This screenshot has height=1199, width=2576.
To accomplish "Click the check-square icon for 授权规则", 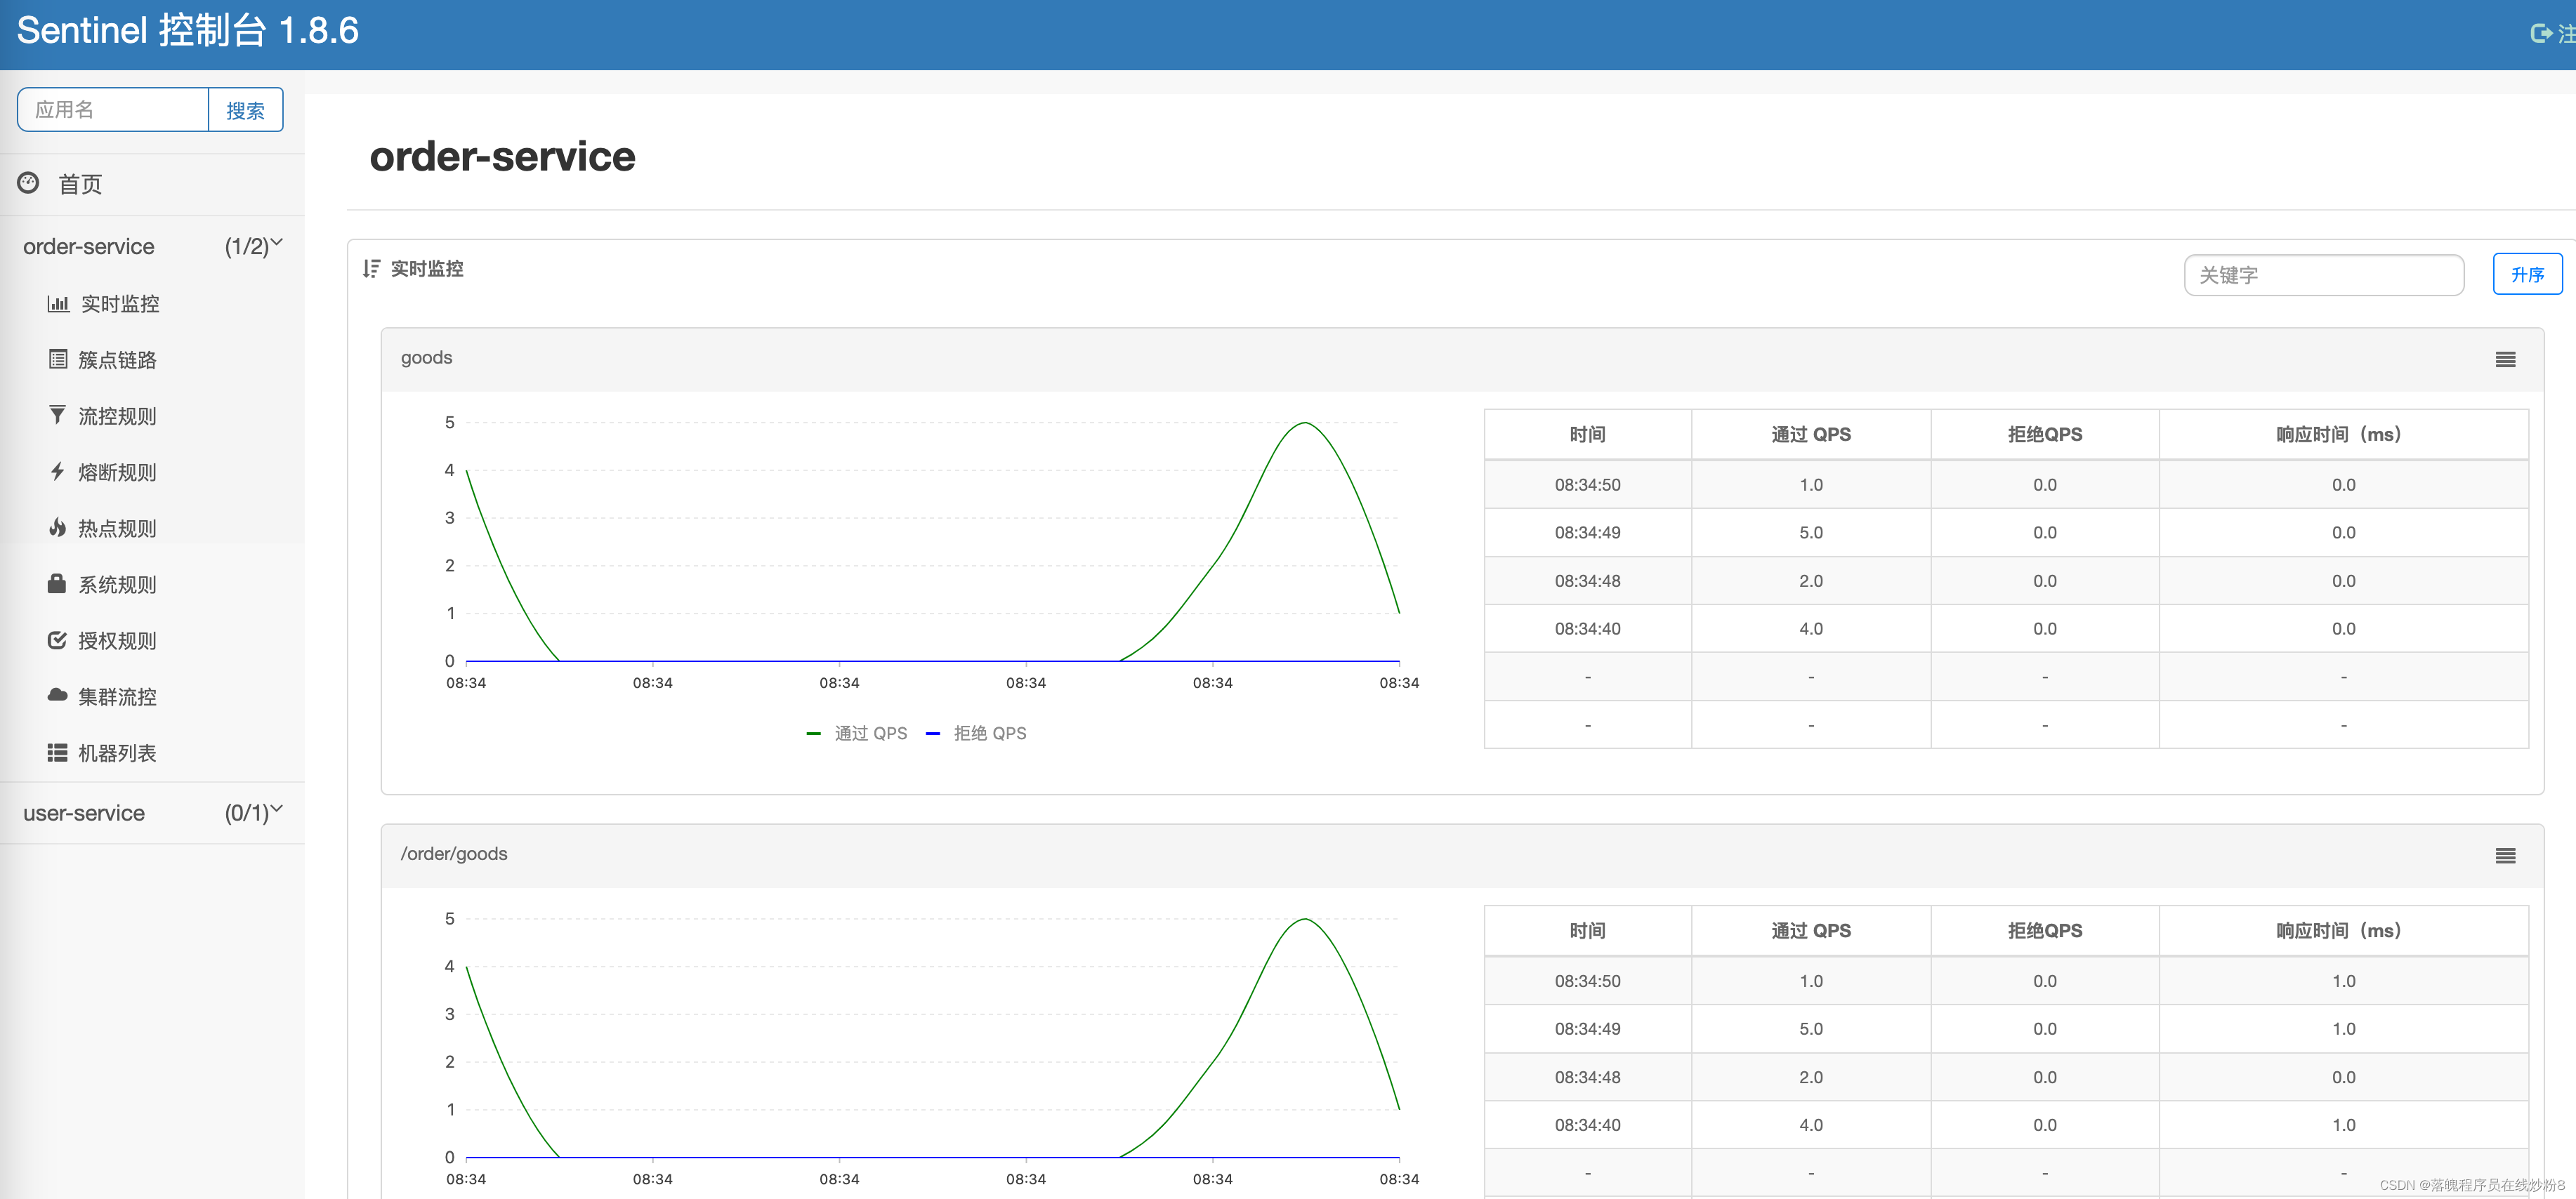I will [x=58, y=640].
